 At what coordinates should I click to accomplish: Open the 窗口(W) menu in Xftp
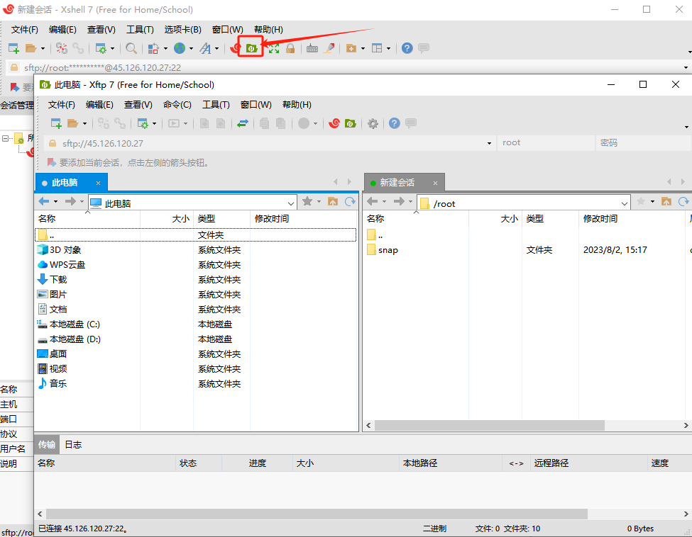coord(258,104)
